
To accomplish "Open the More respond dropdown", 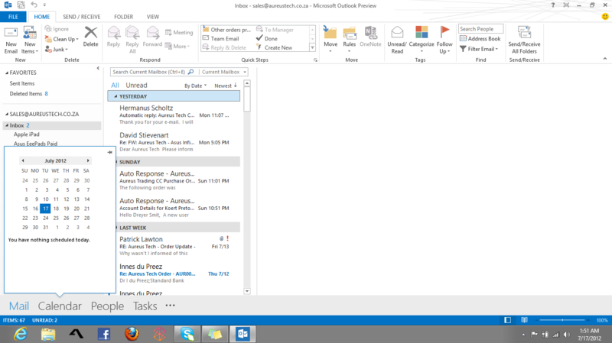I will [x=177, y=46].
